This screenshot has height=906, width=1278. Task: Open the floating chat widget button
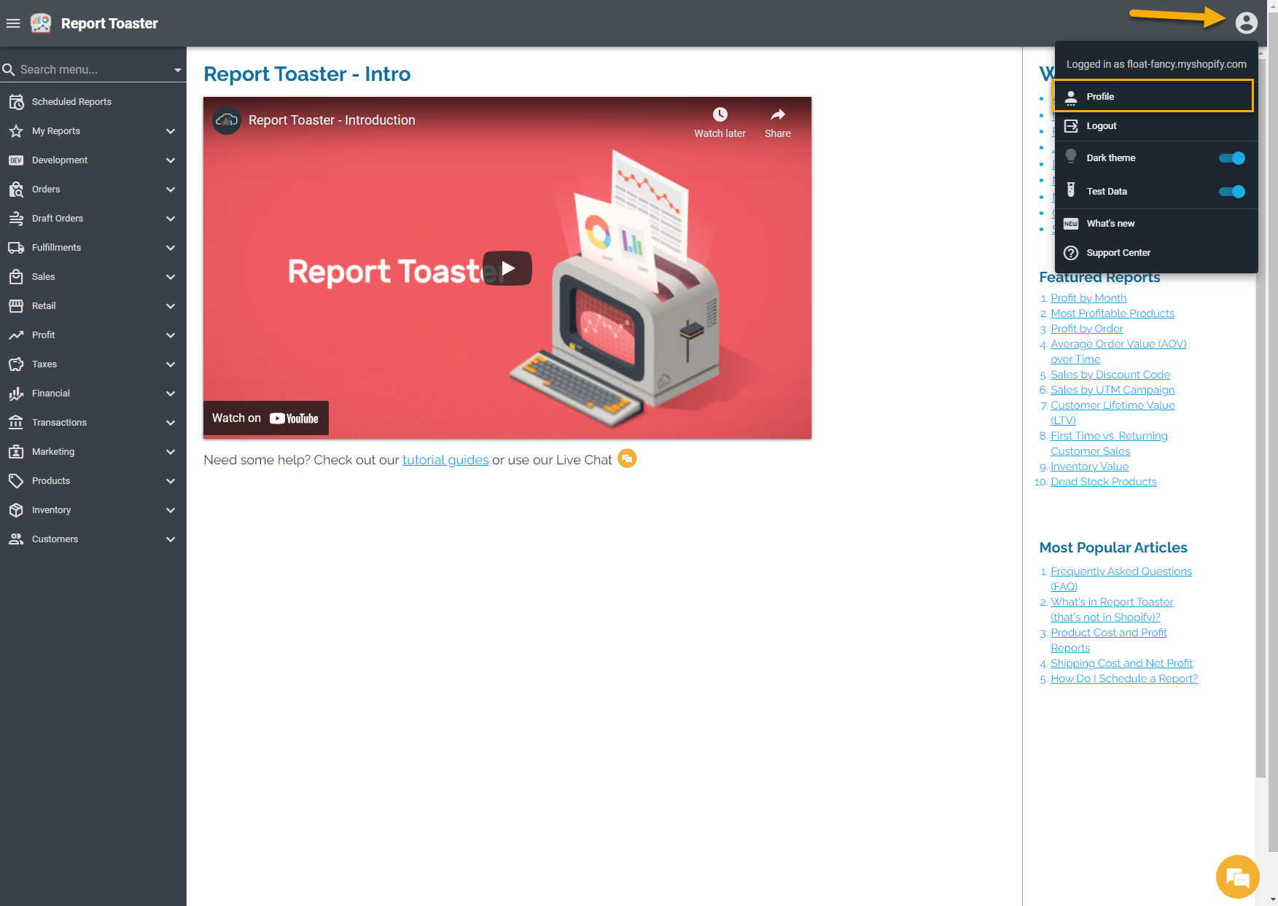click(1237, 876)
